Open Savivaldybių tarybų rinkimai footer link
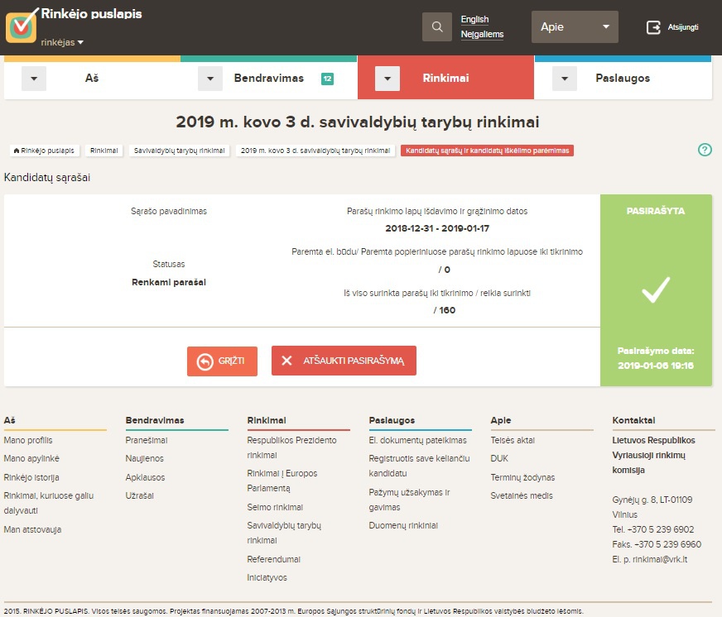The image size is (722, 617). (x=284, y=533)
